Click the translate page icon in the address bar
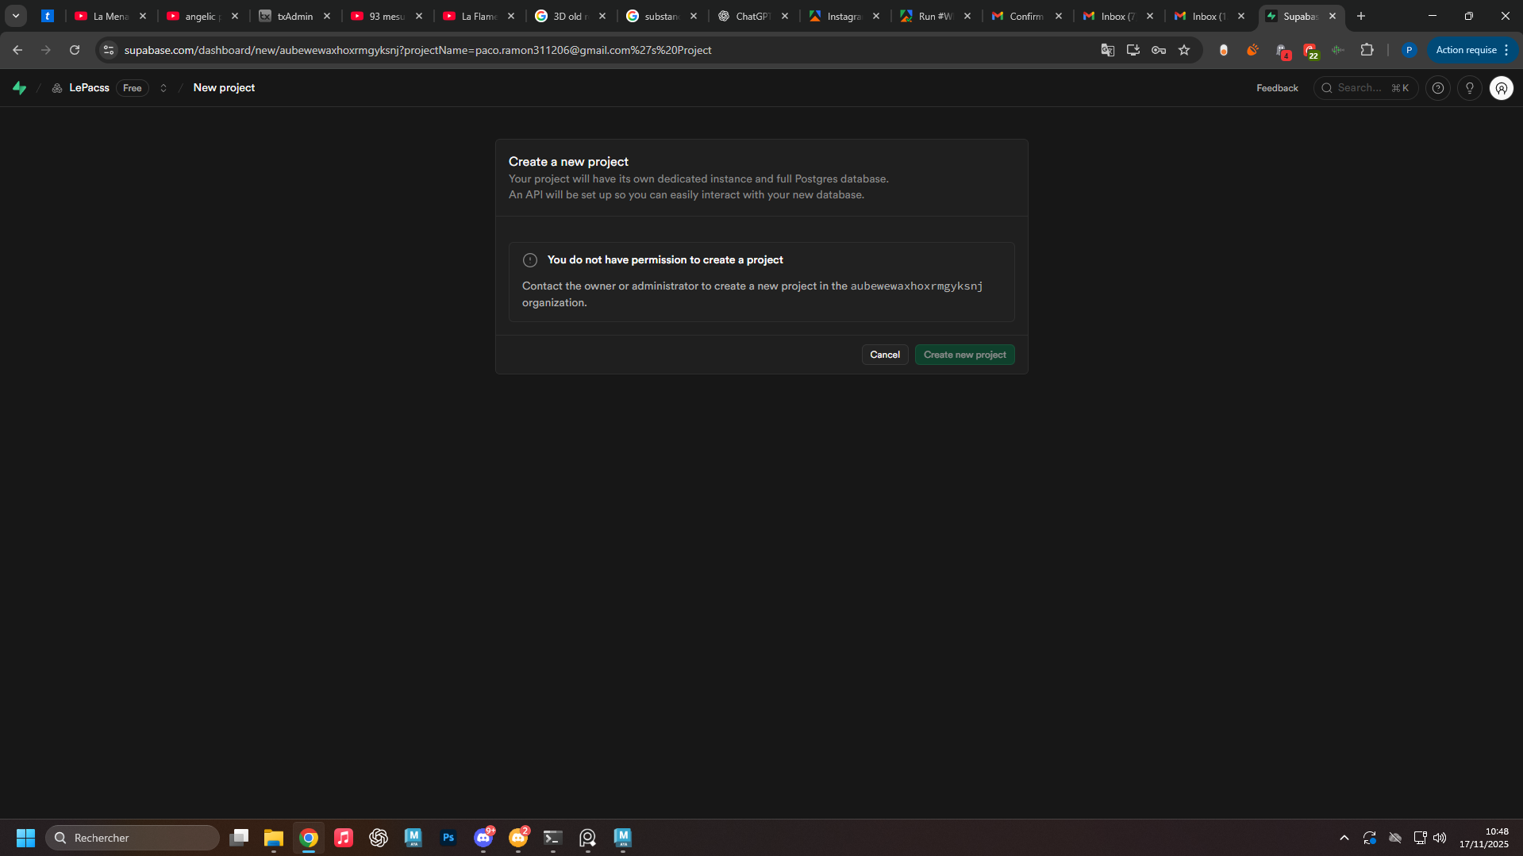The width and height of the screenshot is (1523, 856). [x=1108, y=50]
